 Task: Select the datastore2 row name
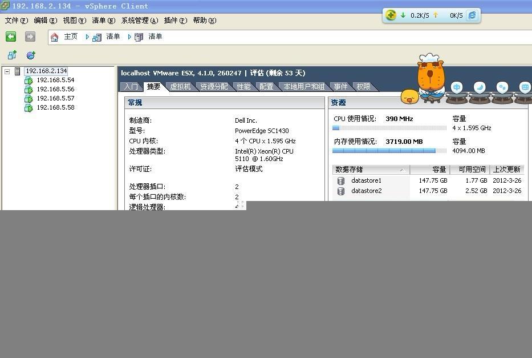367,191
